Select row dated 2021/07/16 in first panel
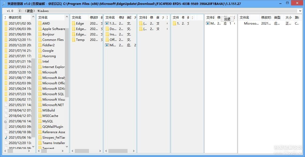Image resolution: width=305 pixels, height=157 pixels. coord(18,51)
